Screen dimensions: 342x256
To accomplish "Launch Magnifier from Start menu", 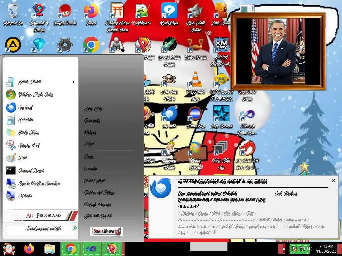I will (x=40, y=196).
